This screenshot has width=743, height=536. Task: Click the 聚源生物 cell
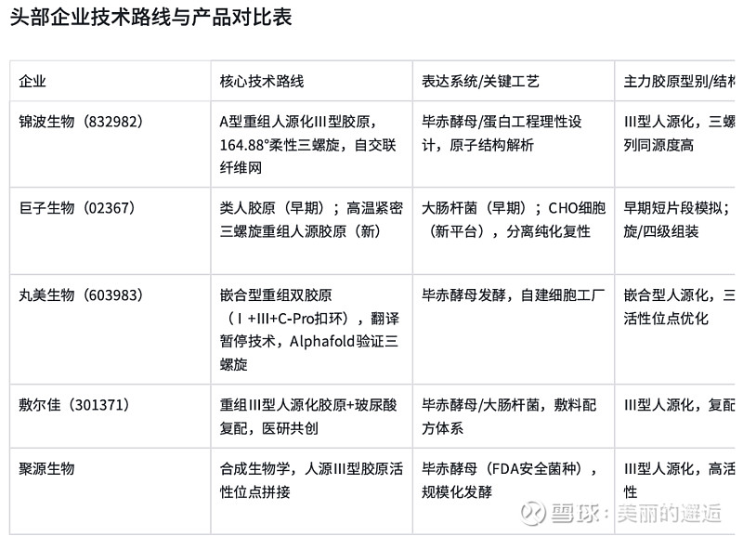tap(110, 491)
